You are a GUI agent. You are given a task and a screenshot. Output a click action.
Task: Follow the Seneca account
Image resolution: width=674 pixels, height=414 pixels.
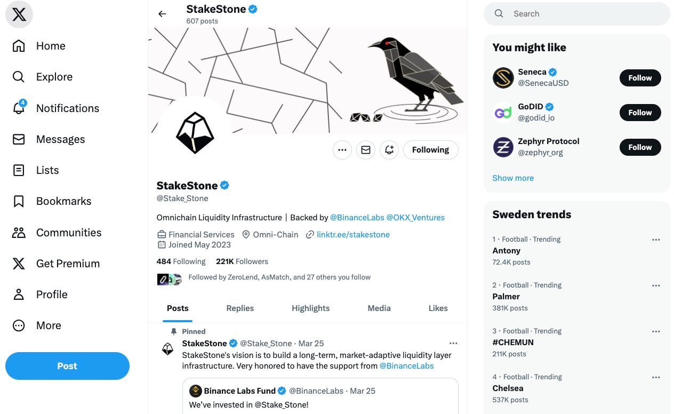(640, 78)
